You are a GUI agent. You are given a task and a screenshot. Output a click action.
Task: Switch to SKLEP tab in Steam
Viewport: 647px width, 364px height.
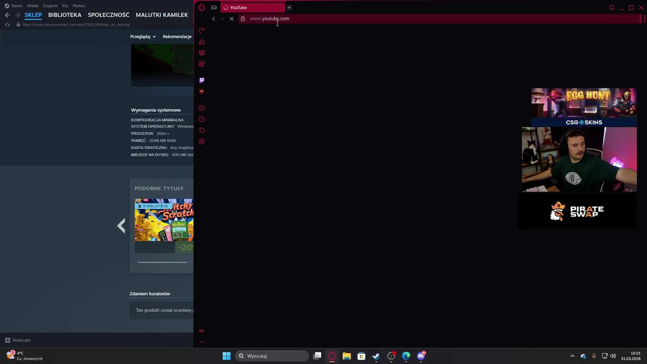click(x=33, y=15)
